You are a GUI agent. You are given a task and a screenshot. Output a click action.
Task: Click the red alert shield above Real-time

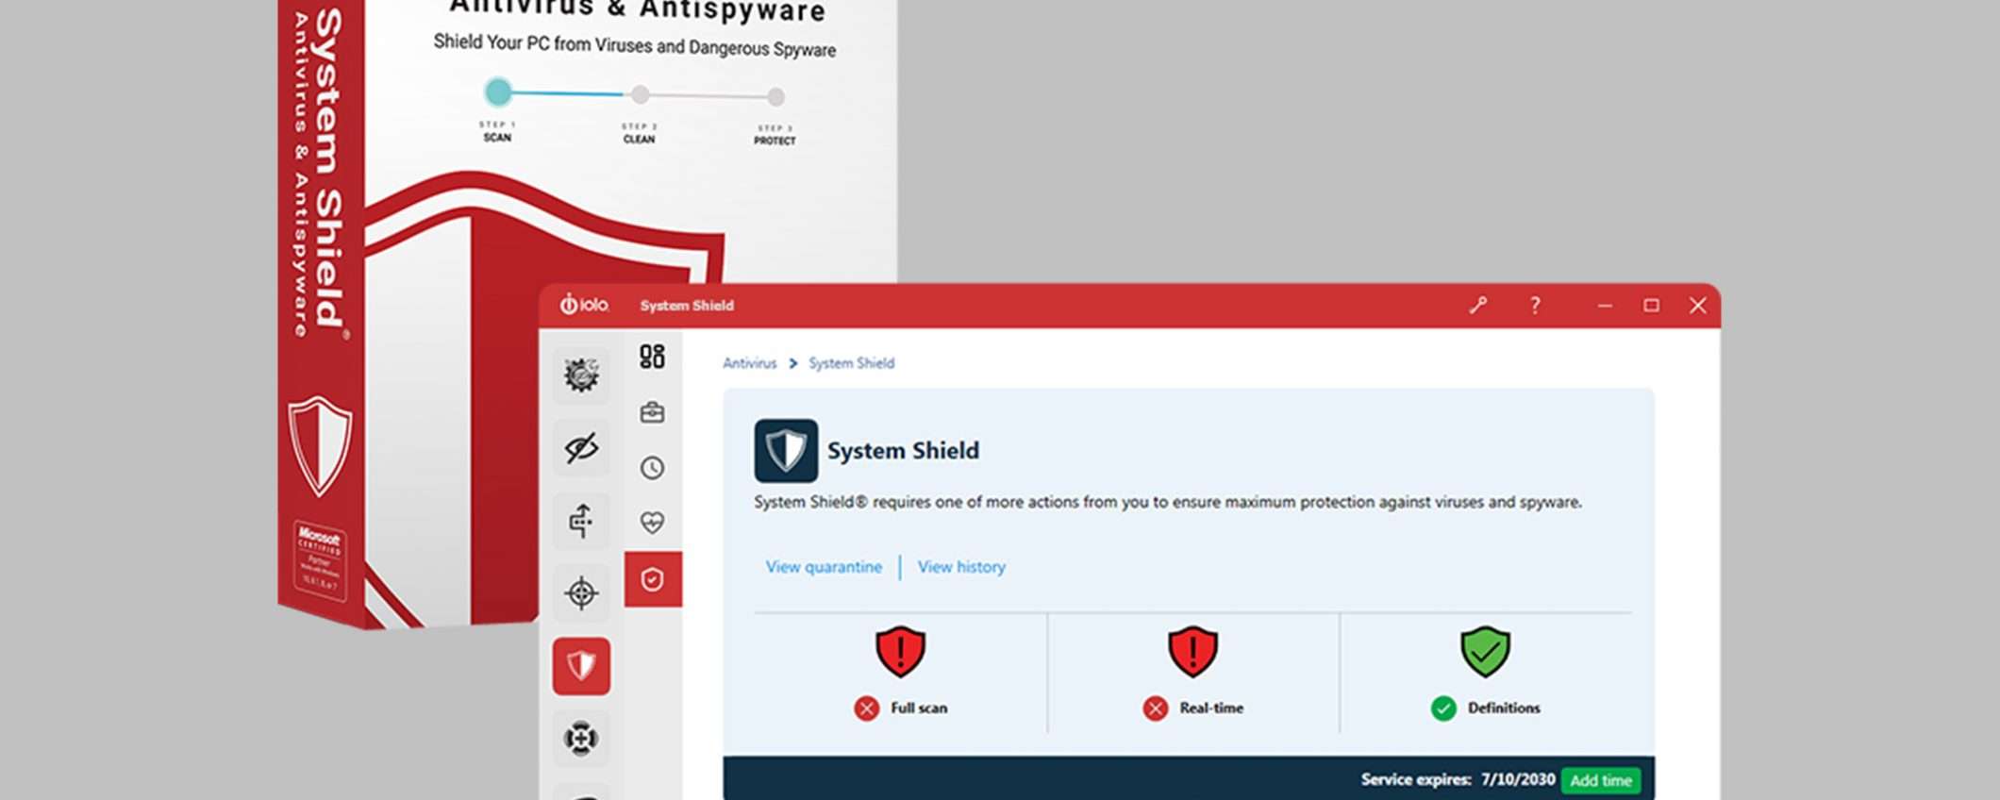[1193, 652]
